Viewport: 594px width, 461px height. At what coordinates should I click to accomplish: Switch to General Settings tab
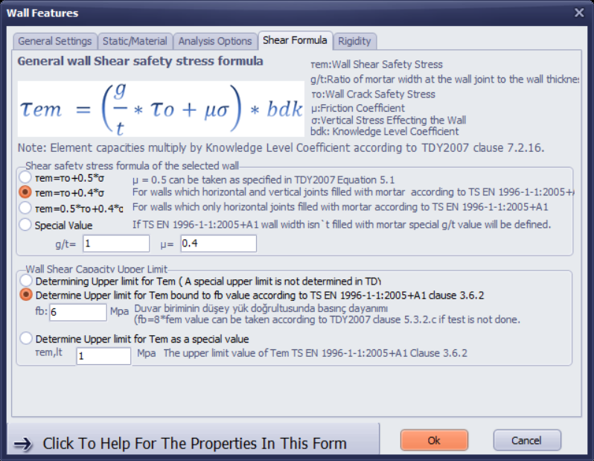[x=55, y=41]
